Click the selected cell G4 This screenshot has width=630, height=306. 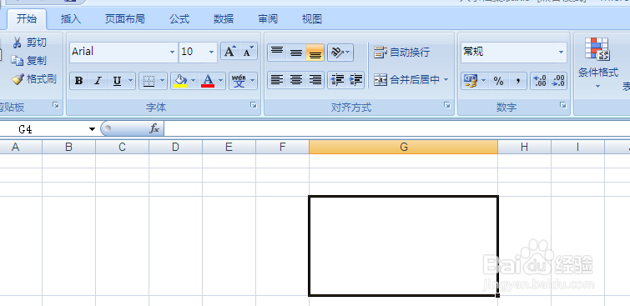click(403, 246)
